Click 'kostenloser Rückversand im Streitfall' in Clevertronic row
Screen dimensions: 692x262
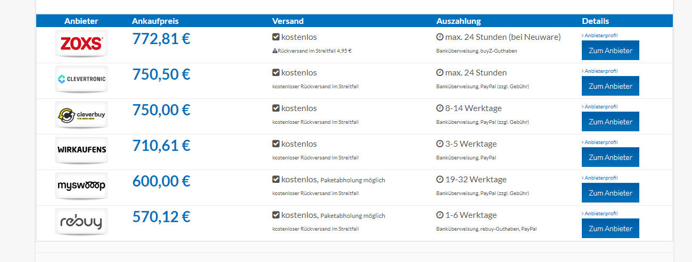click(x=315, y=87)
